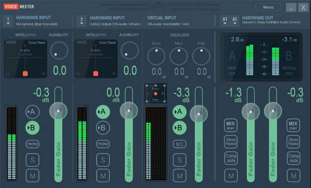The image size is (311, 188).
Task: Click the VoiceMeeter logo
Action: coord(19,7)
